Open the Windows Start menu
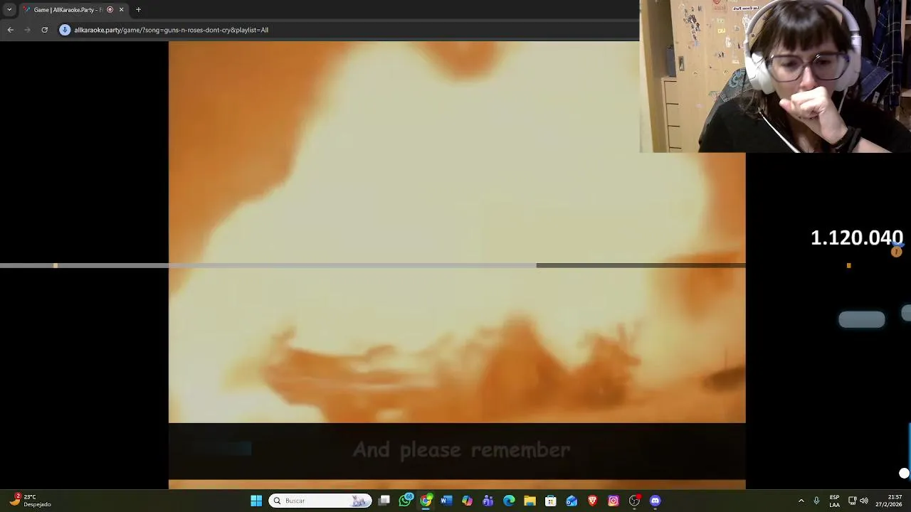Screen dimensions: 911x512 (x=256, y=501)
